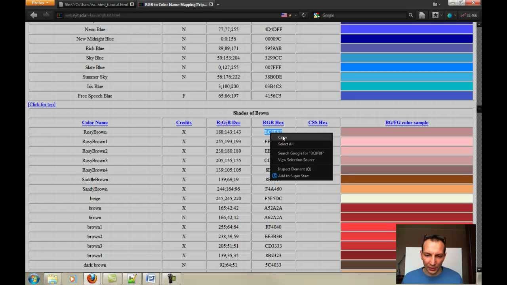Bookmark this page with the star icon
This screenshot has width=507, height=285.
[x=290, y=15]
